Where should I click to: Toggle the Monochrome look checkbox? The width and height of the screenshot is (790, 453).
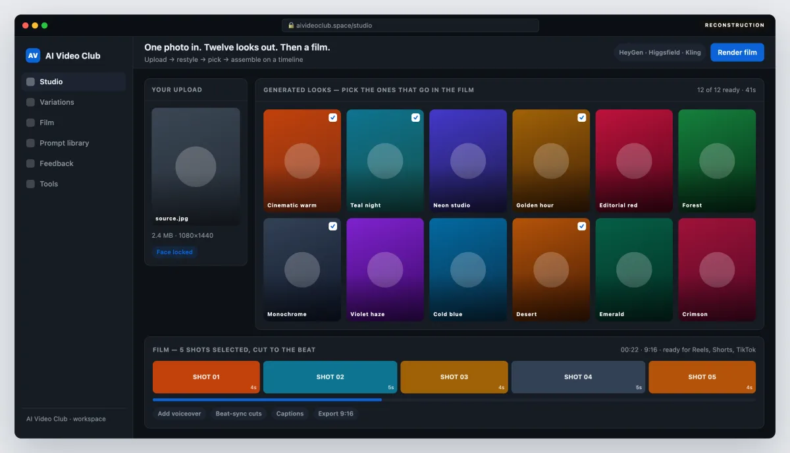pos(333,226)
